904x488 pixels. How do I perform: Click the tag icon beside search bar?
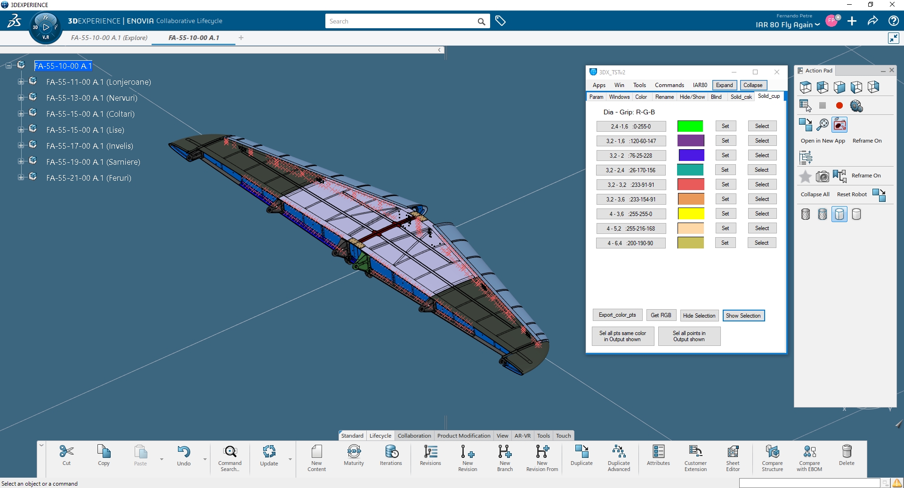pyautogui.click(x=500, y=21)
